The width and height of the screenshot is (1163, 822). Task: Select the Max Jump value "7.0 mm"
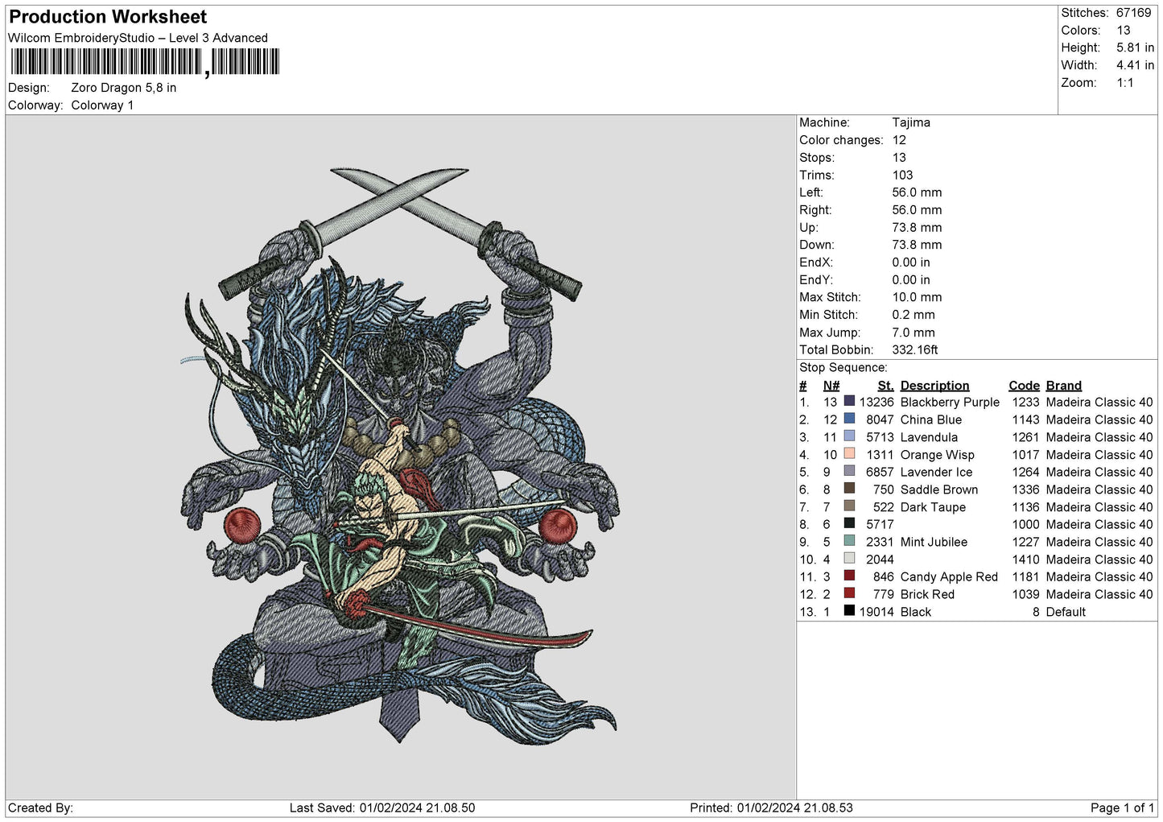913,333
